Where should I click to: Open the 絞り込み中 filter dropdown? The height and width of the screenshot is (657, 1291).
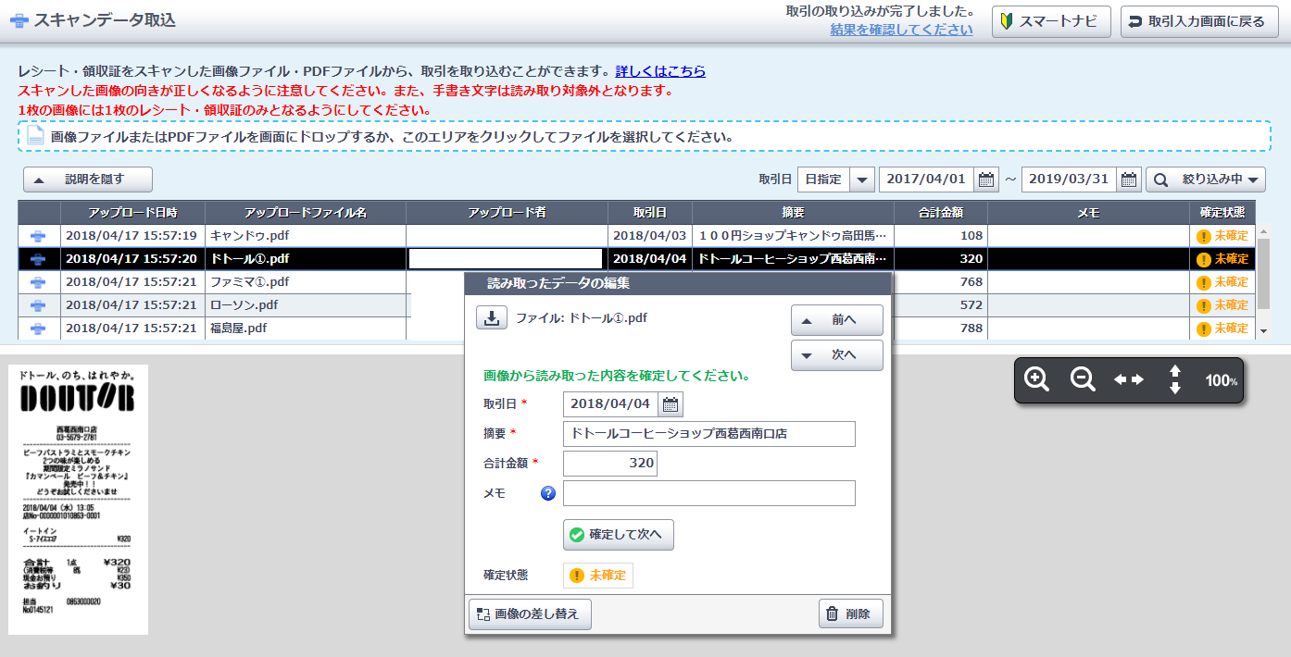(1206, 180)
